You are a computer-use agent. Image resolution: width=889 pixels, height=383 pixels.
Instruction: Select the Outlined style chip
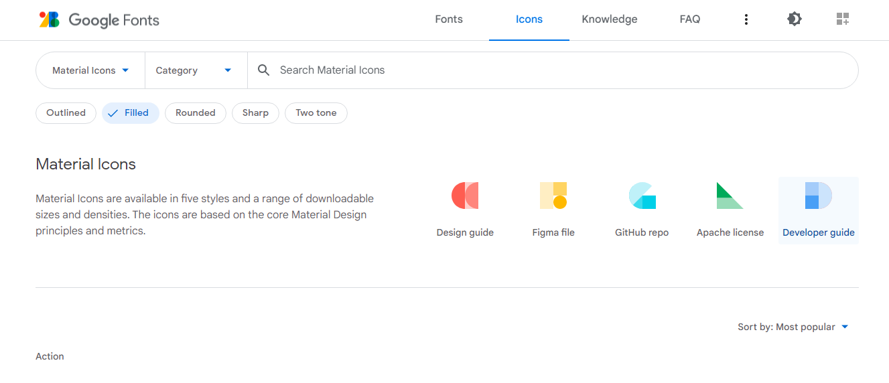tap(66, 113)
